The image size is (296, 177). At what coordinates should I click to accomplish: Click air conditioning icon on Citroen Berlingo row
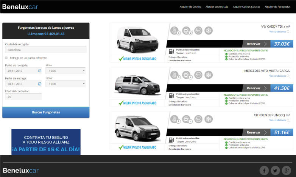[209, 119]
